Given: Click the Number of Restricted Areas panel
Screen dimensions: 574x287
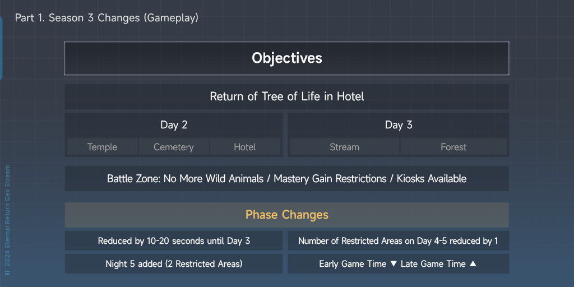Looking at the screenshot, I should click(398, 241).
